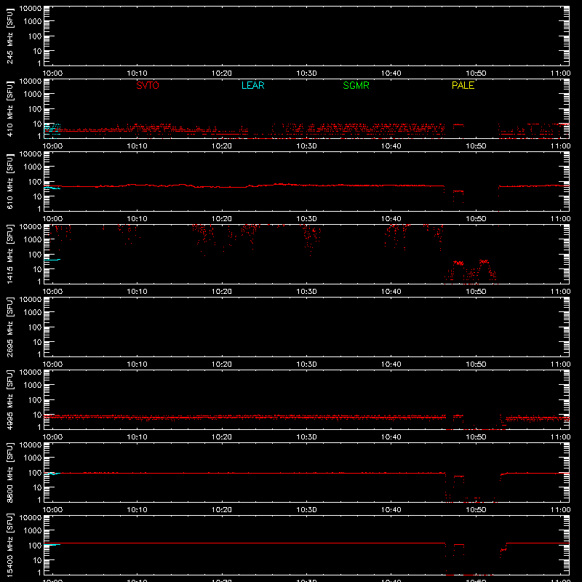This screenshot has width=582, height=582.
Task: Click the "15400 MHz [SFU]" axis title
Action: pos(10,545)
